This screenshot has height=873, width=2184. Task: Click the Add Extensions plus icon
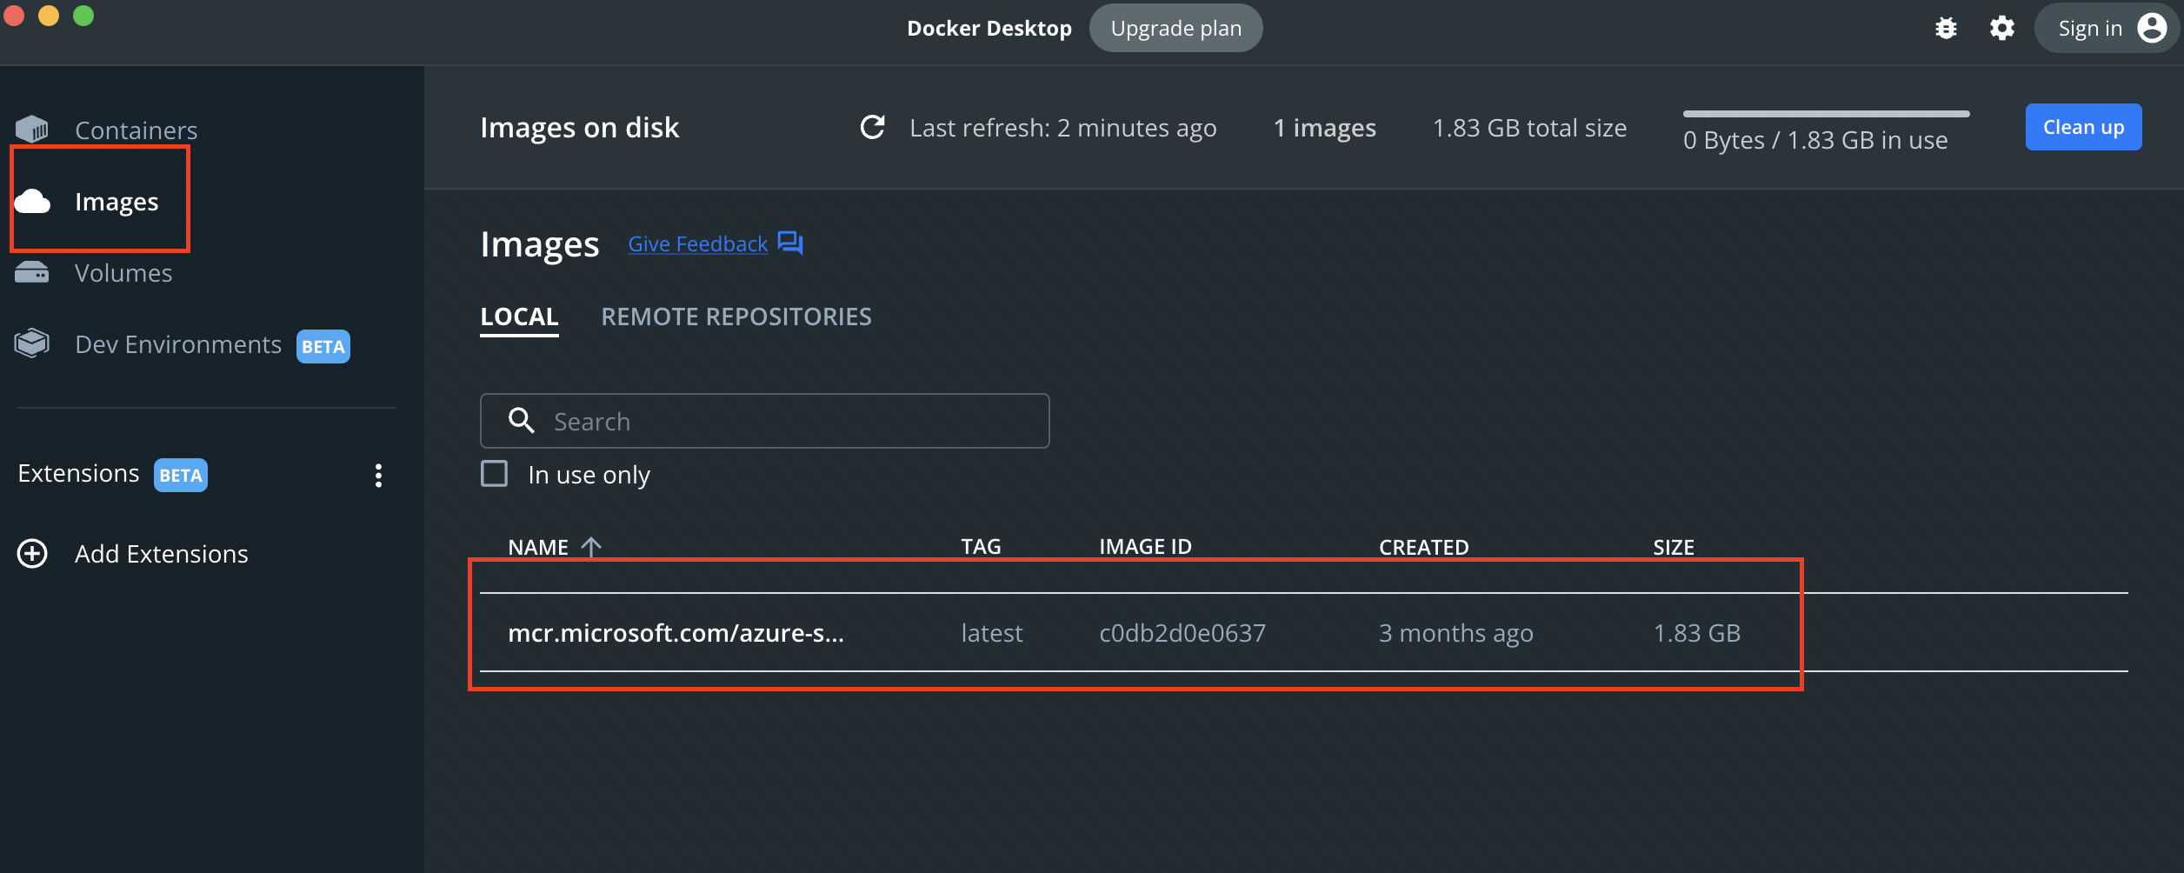pyautogui.click(x=32, y=554)
